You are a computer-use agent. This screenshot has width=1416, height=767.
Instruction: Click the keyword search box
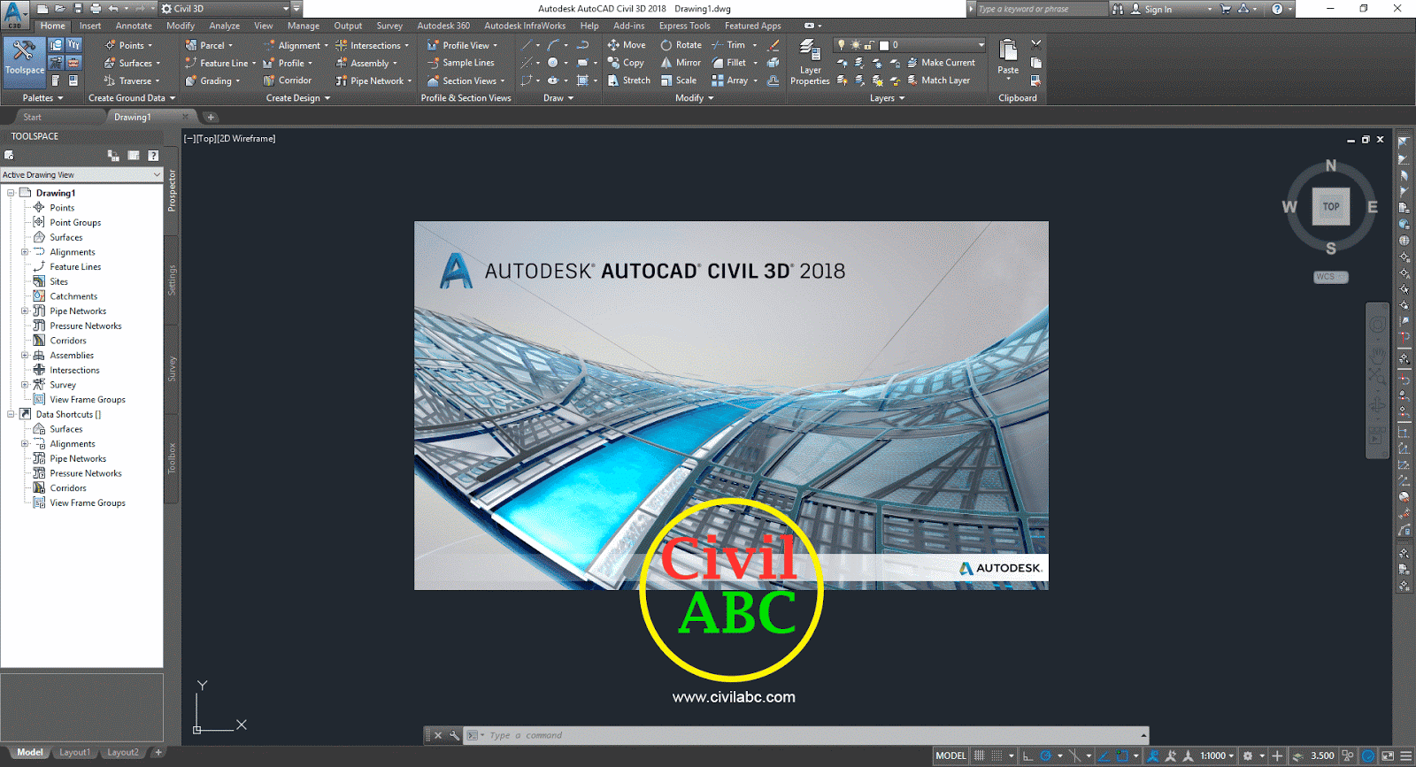(x=1041, y=9)
